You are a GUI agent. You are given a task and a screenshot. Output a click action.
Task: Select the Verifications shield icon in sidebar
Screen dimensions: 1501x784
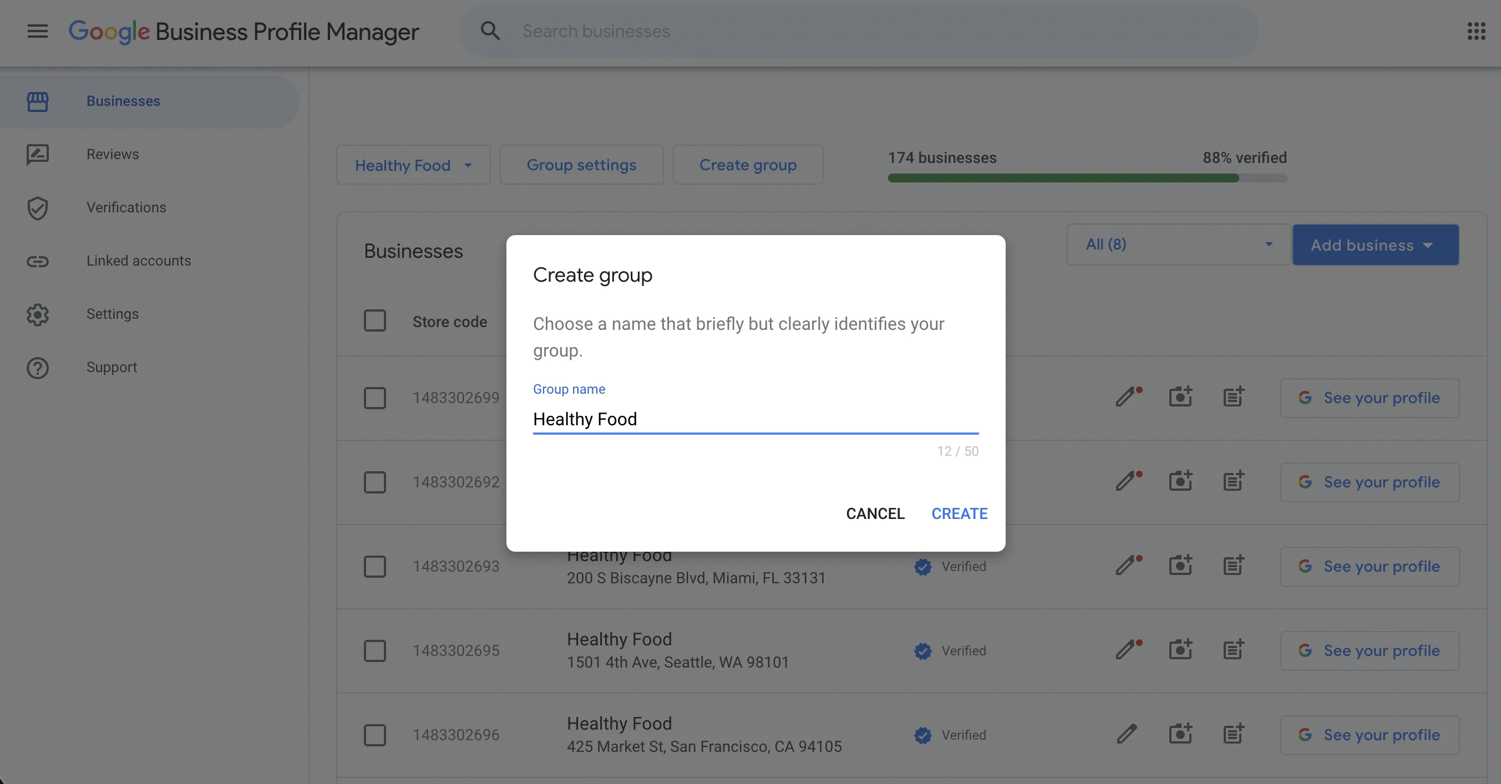pos(37,208)
